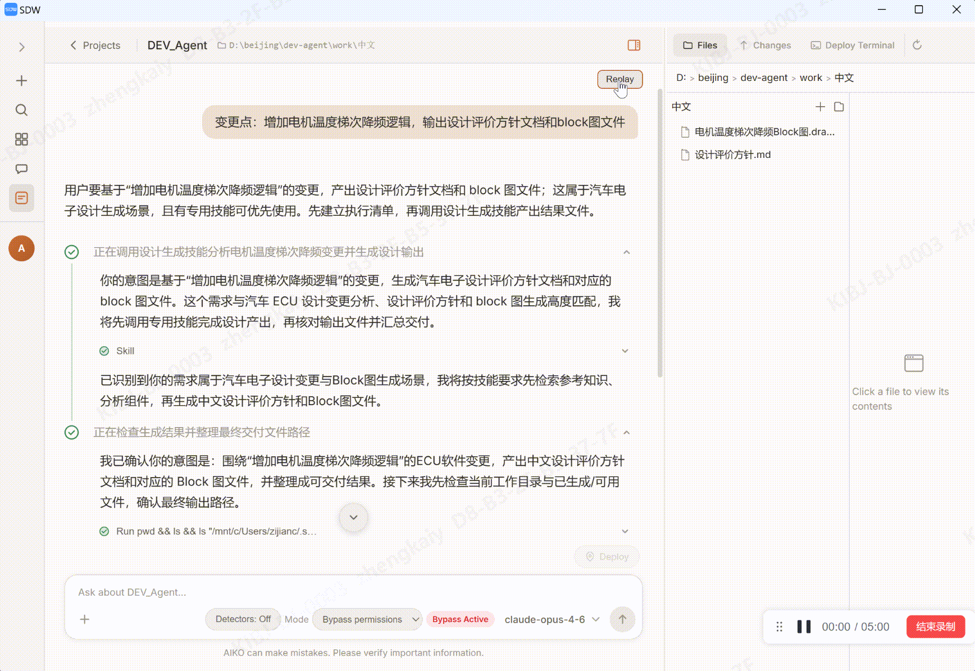Open the chat bubble icon in the sidebar
The image size is (975, 671).
[21, 169]
